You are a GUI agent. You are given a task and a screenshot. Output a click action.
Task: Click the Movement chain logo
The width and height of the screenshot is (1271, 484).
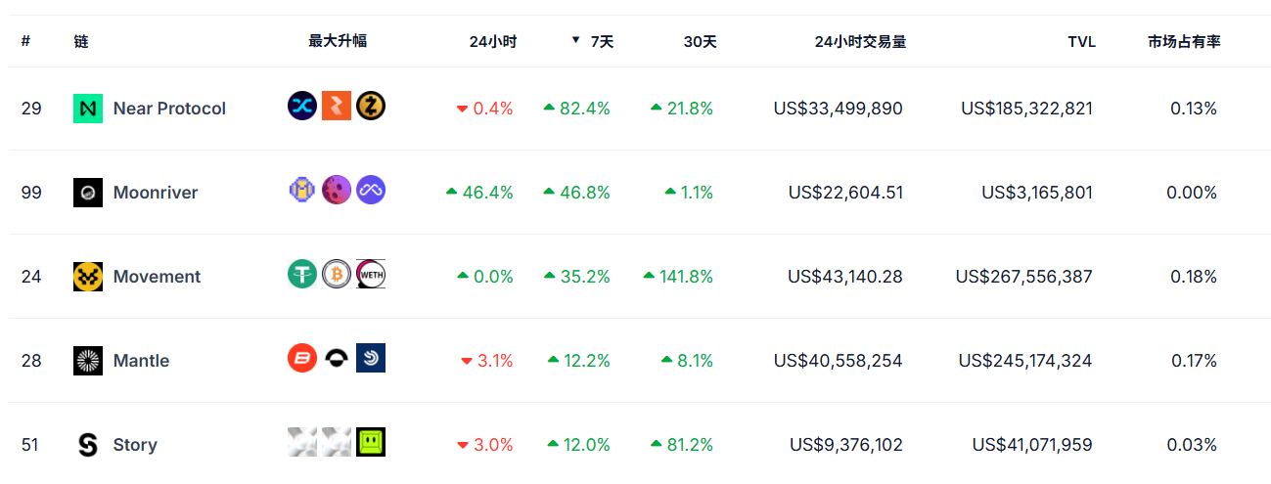click(x=88, y=277)
